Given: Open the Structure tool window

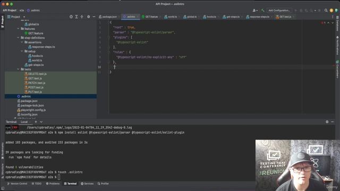Looking at the screenshot, I should 2,171.
